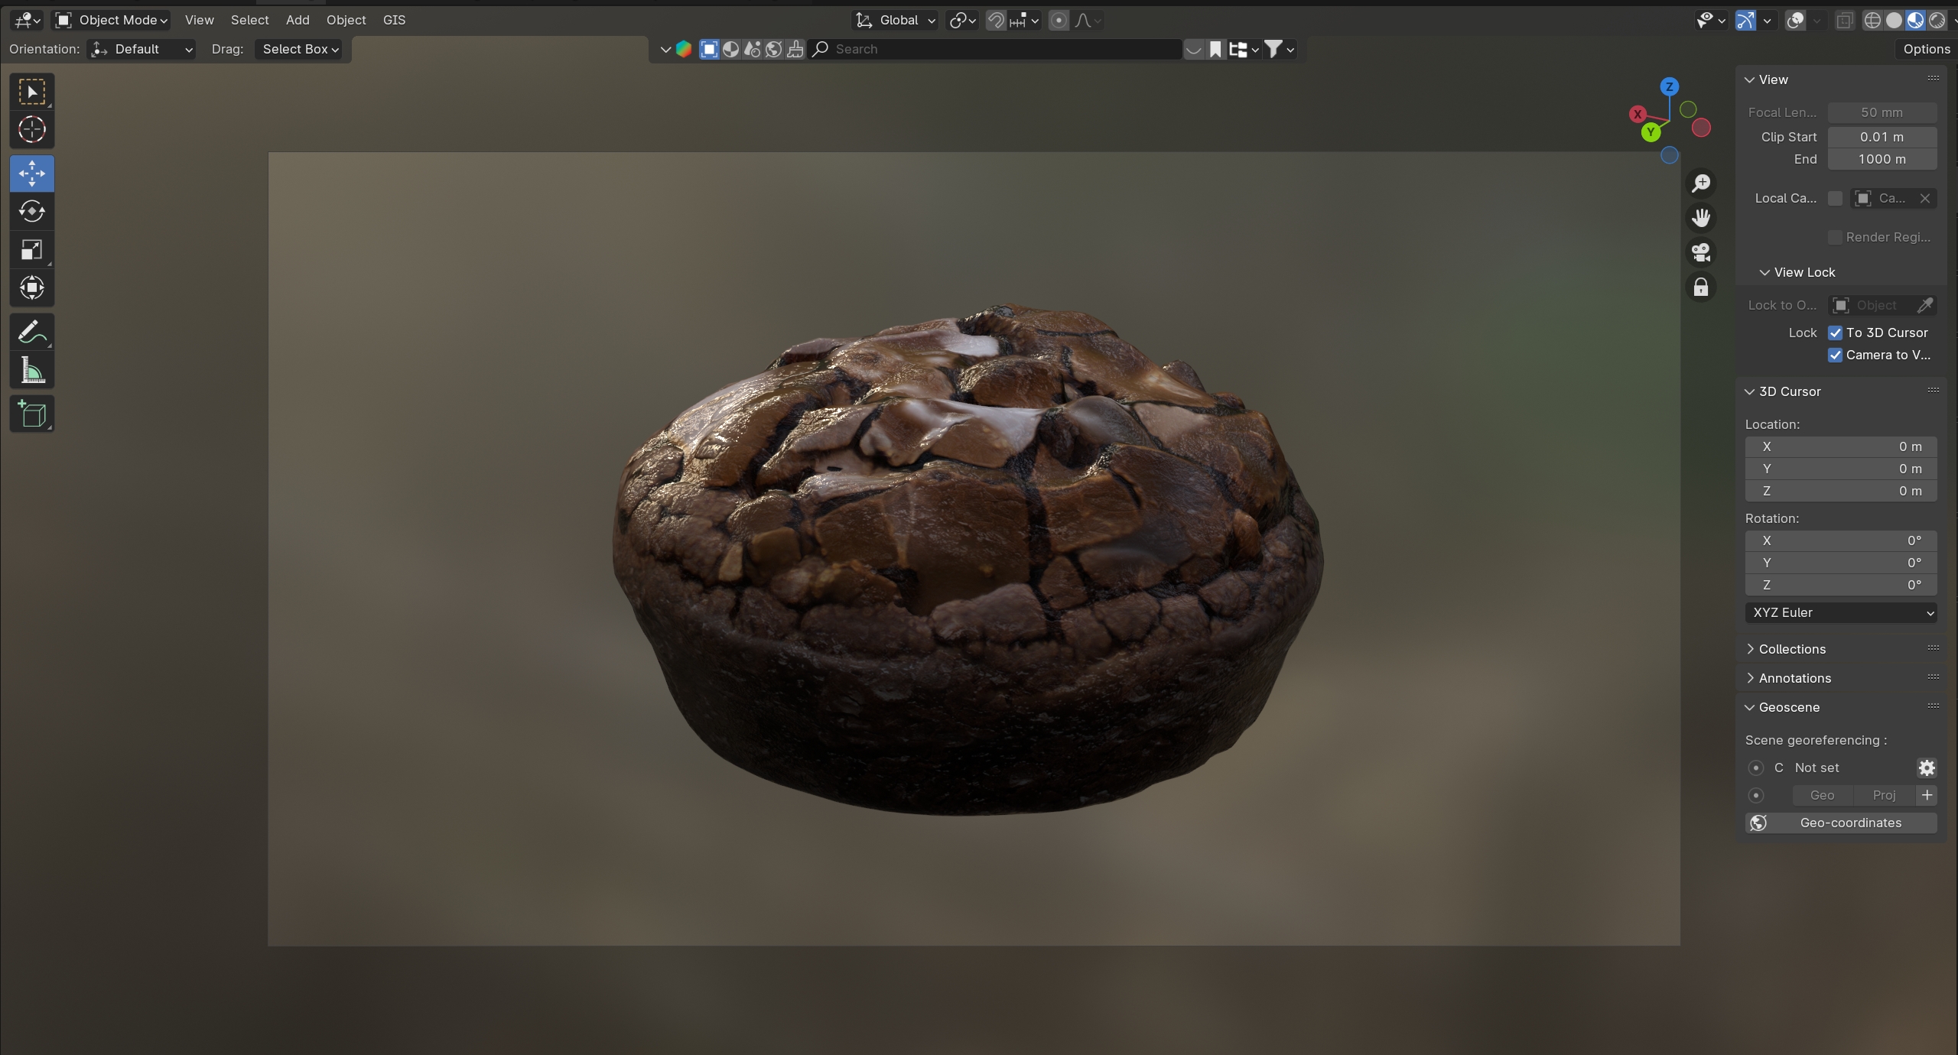Select the Rotate tool in toolbar
This screenshot has width=1958, height=1055.
tap(31, 211)
